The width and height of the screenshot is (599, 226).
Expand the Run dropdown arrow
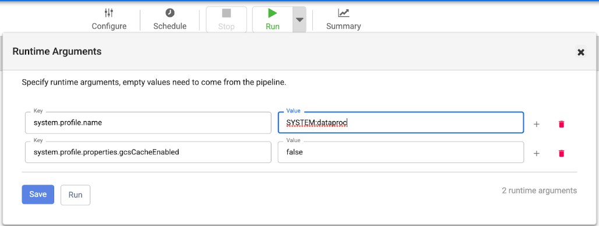tap(299, 19)
